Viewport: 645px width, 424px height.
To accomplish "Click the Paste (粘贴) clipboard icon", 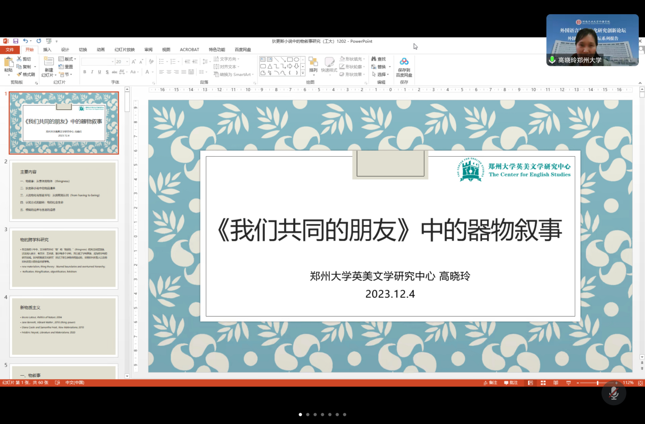I will pyautogui.click(x=8, y=64).
